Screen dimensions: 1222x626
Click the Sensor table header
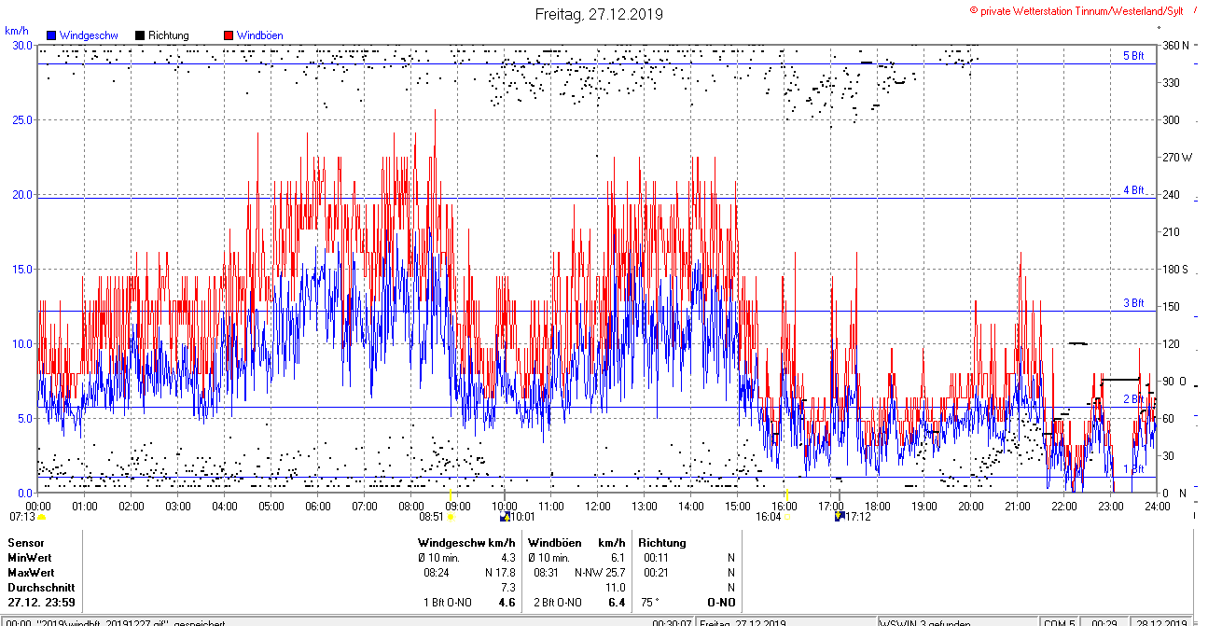pos(26,542)
